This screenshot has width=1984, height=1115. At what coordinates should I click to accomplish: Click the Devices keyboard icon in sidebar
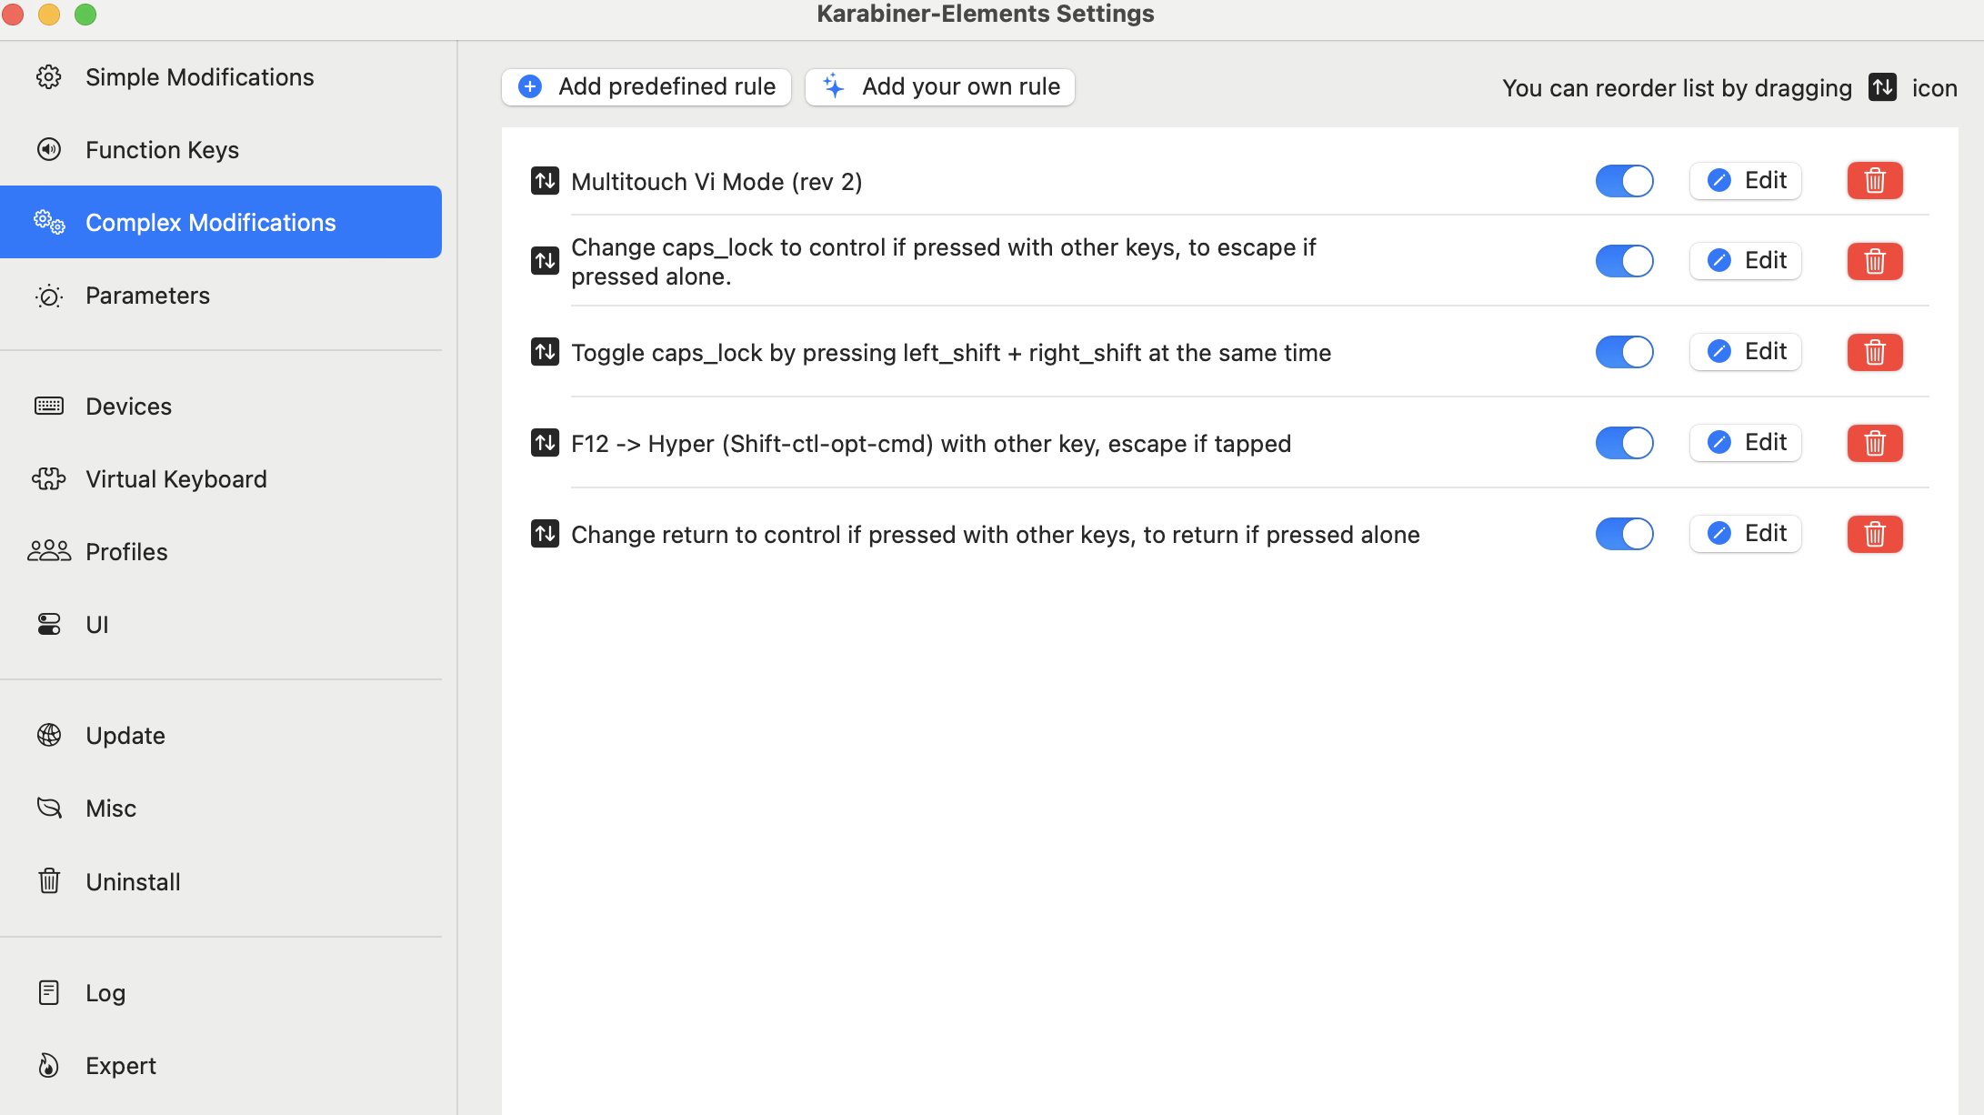pos(49,406)
